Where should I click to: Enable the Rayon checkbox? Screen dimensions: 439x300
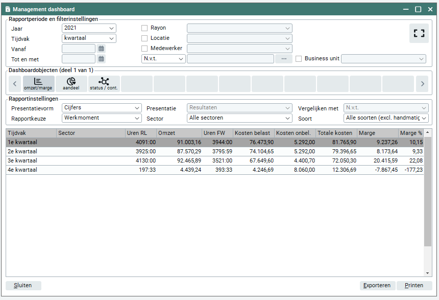pos(145,28)
